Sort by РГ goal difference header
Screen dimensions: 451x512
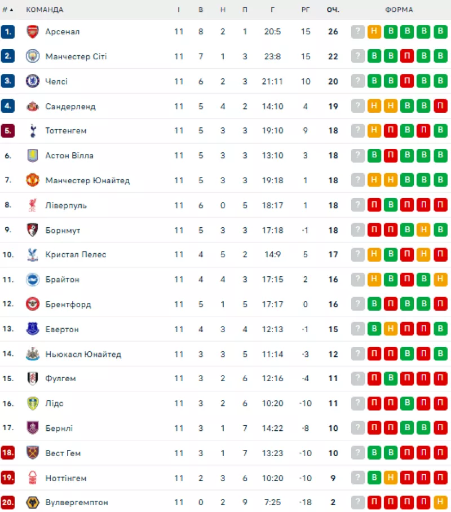point(306,10)
